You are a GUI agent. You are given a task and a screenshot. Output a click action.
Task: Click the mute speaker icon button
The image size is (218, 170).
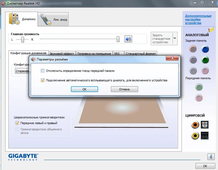[x=128, y=39]
